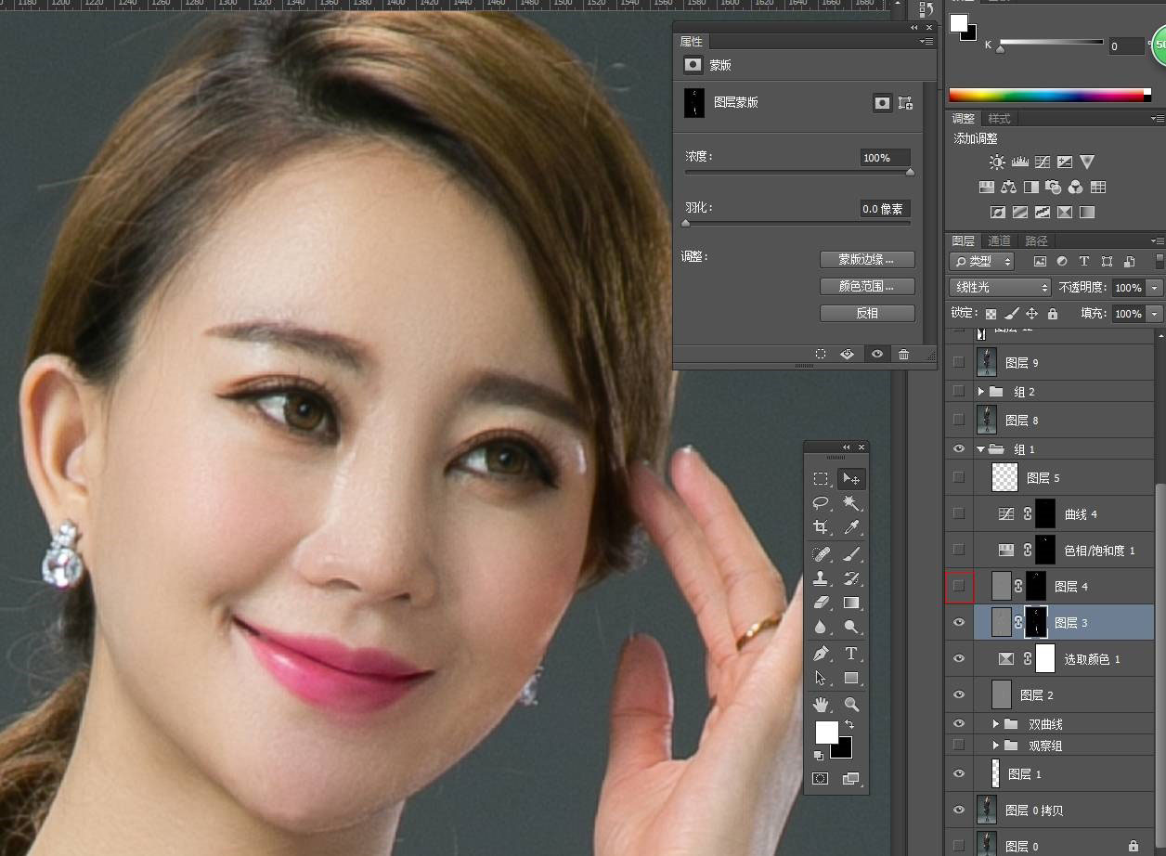
Task: Hide the 图层 2 layer
Action: (959, 695)
